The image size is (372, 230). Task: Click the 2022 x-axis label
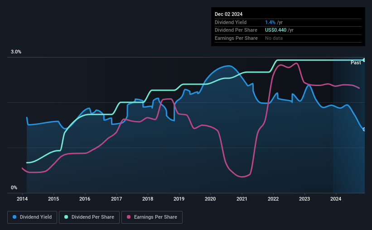(x=273, y=199)
